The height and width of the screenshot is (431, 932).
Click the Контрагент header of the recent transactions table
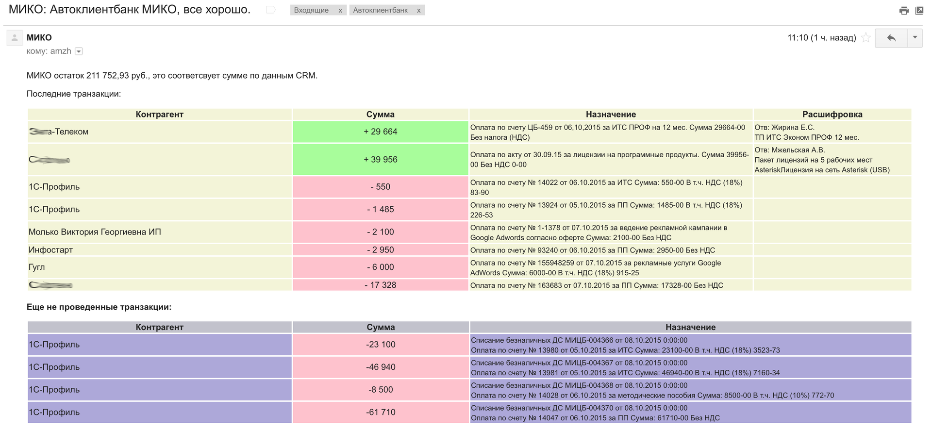click(160, 115)
